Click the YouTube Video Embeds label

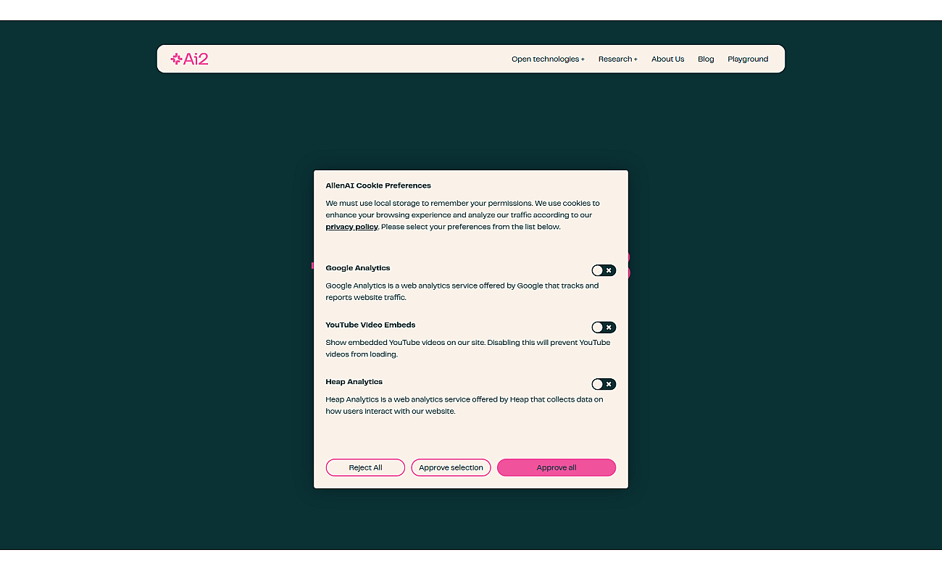(370, 325)
